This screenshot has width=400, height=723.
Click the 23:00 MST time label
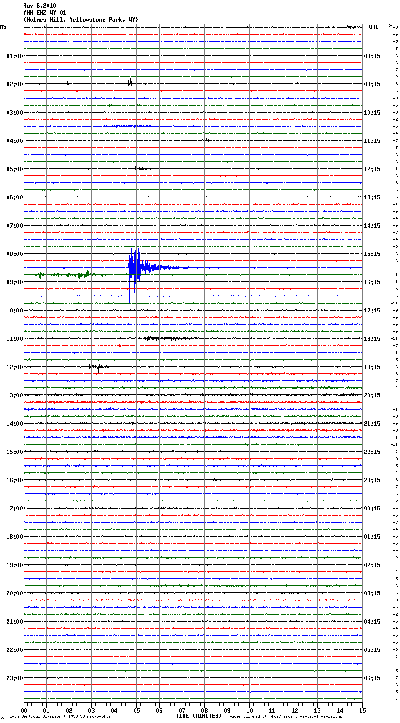[14, 678]
